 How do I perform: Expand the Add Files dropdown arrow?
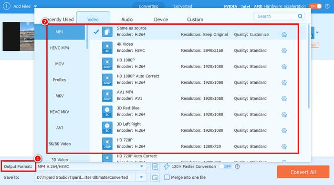coord(35,6)
